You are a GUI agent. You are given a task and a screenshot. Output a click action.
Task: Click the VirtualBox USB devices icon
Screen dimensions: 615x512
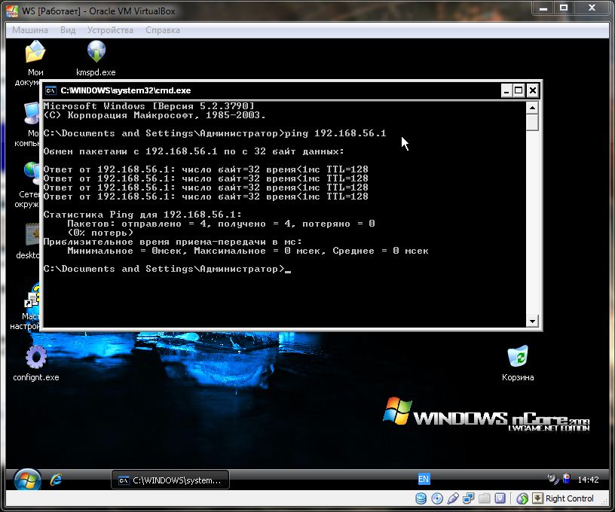point(453,498)
